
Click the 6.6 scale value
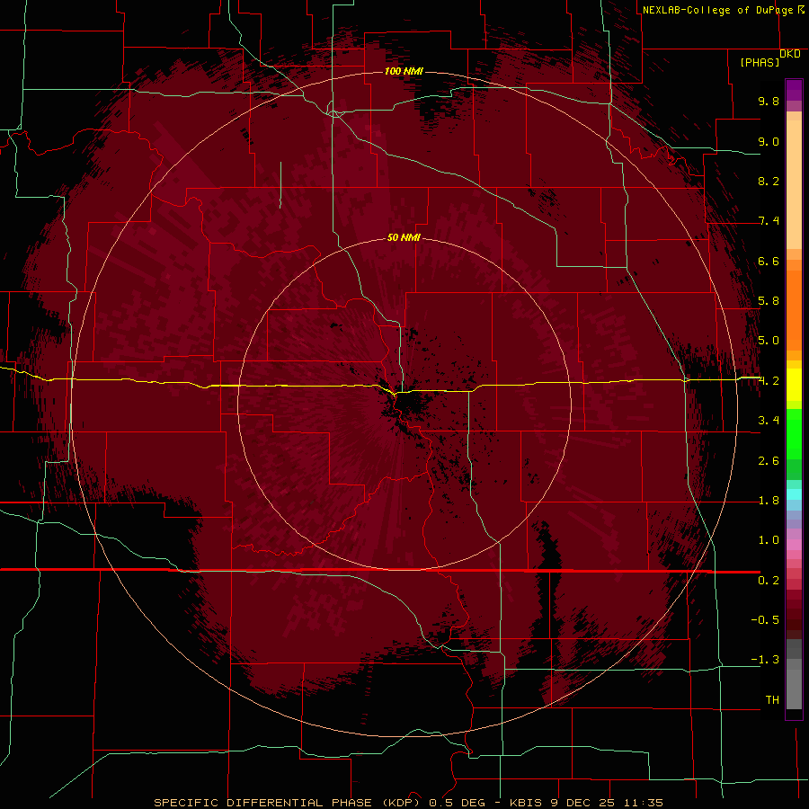769,261
